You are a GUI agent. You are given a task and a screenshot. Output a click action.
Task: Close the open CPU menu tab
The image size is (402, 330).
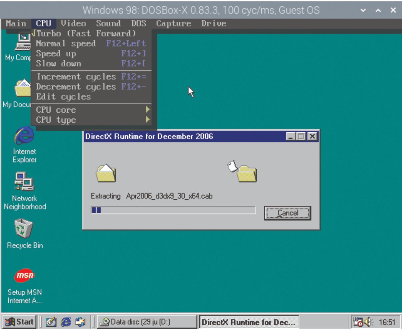[44, 23]
